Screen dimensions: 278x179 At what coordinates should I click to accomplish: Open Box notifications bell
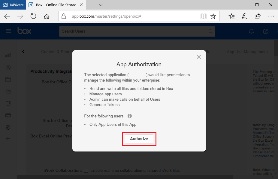[x=251, y=31]
